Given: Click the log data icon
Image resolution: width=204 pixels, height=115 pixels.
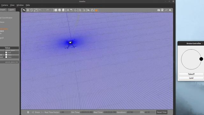Looking at the screenshot, I should tap(163, 10).
